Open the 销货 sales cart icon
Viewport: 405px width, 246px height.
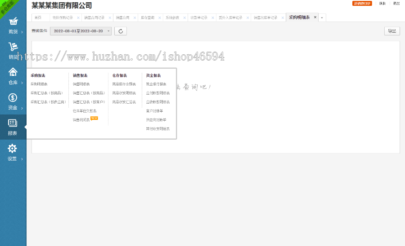[x=13, y=47]
